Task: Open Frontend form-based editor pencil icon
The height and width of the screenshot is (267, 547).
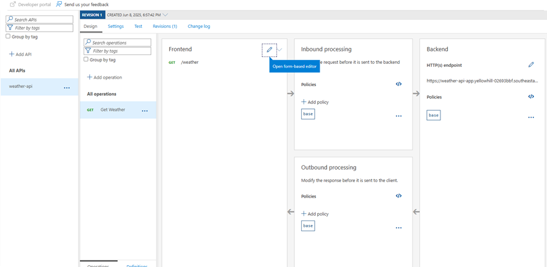Action: tap(269, 50)
